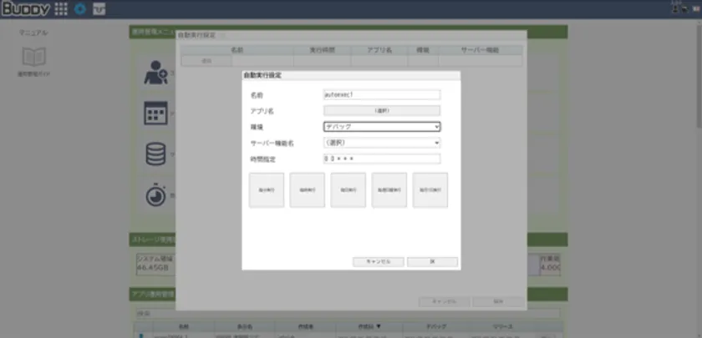Click the 毎週日曜実行 preset button

[389, 190]
